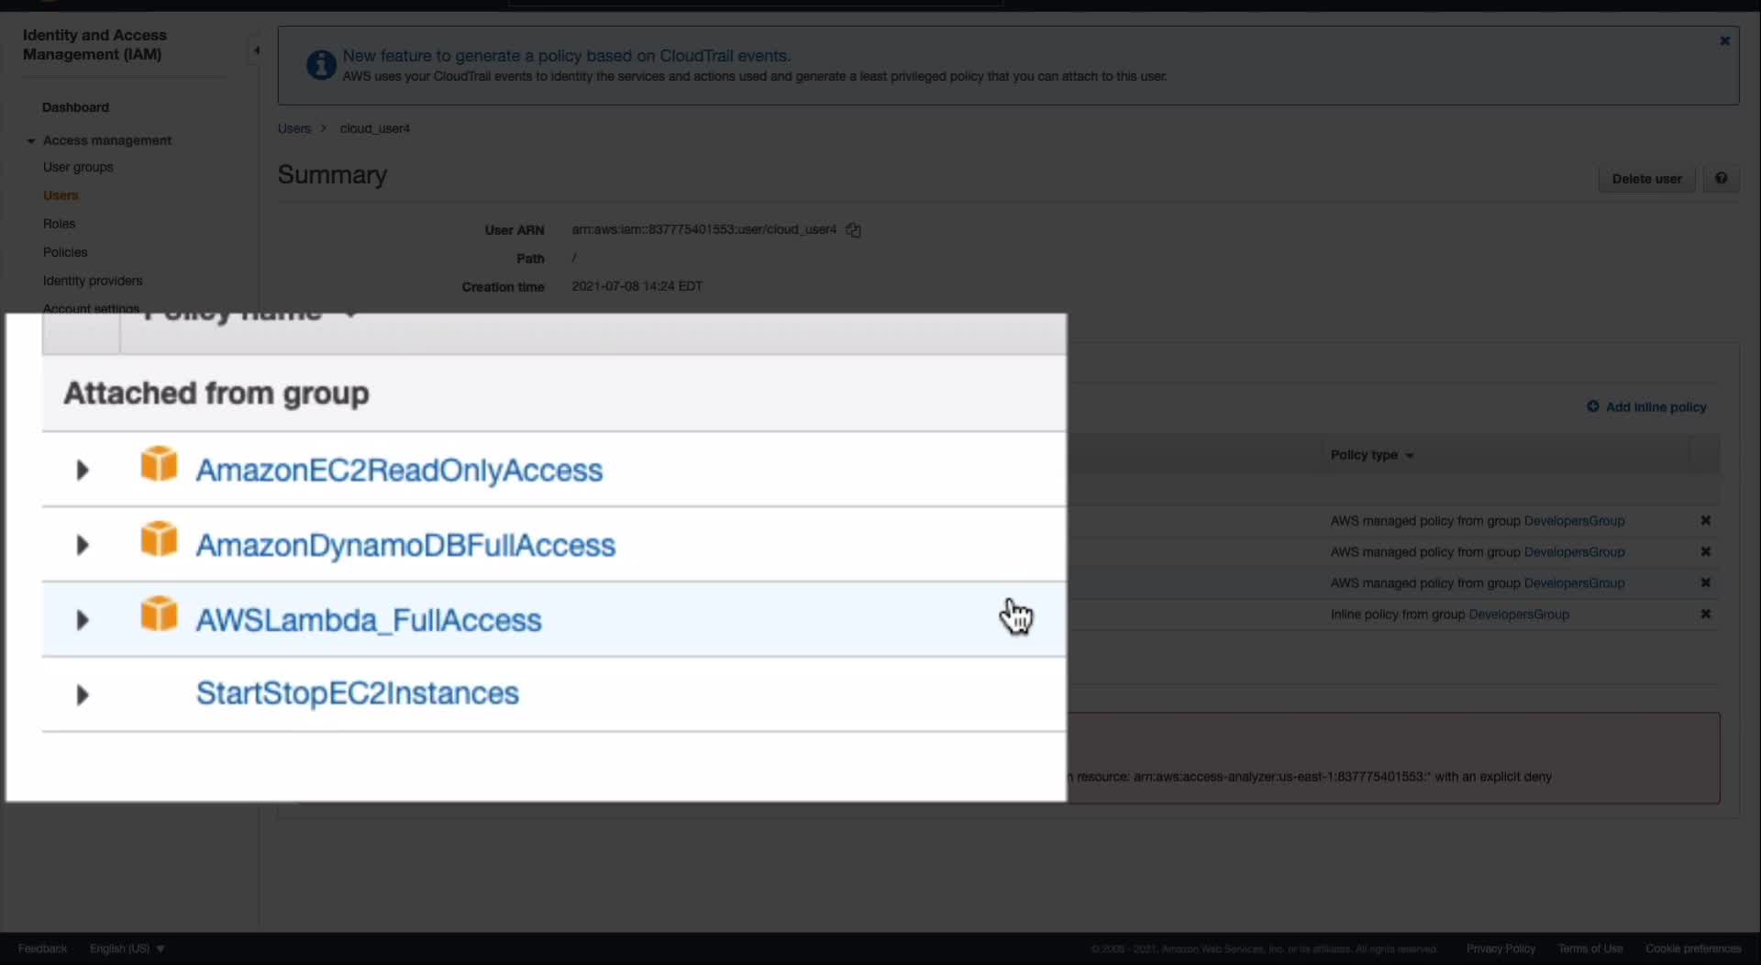
Task: Click the AmazonDynamoDBFullAccess policy cube icon
Action: 159,539
